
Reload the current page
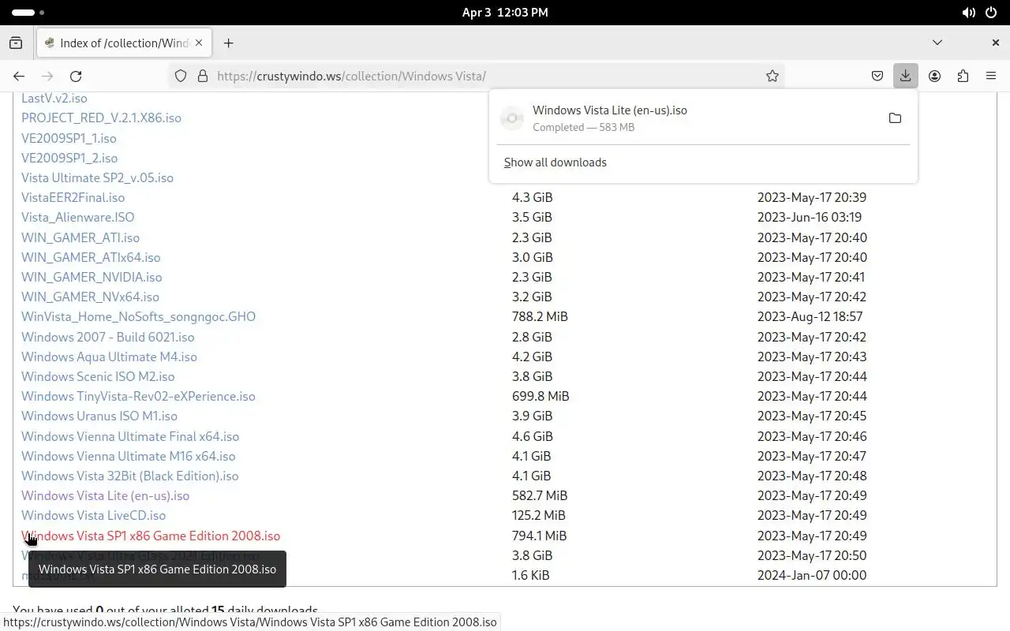pos(76,77)
